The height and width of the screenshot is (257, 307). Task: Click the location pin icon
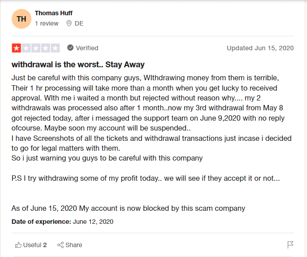point(69,23)
